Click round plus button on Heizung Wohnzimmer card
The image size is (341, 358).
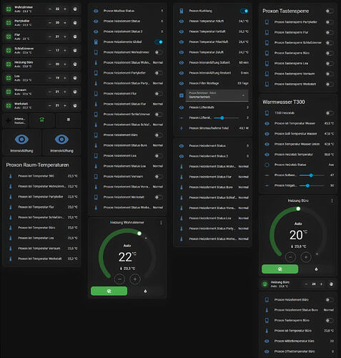[135, 279]
